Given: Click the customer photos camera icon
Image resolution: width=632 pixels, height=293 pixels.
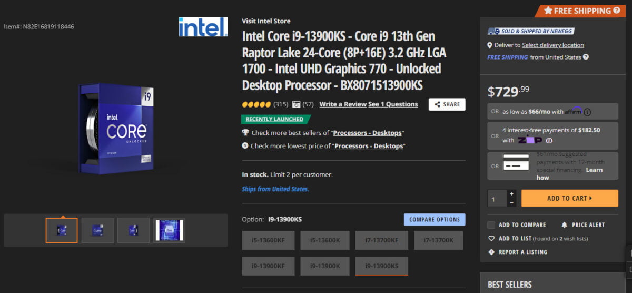Looking at the screenshot, I should click(x=296, y=104).
